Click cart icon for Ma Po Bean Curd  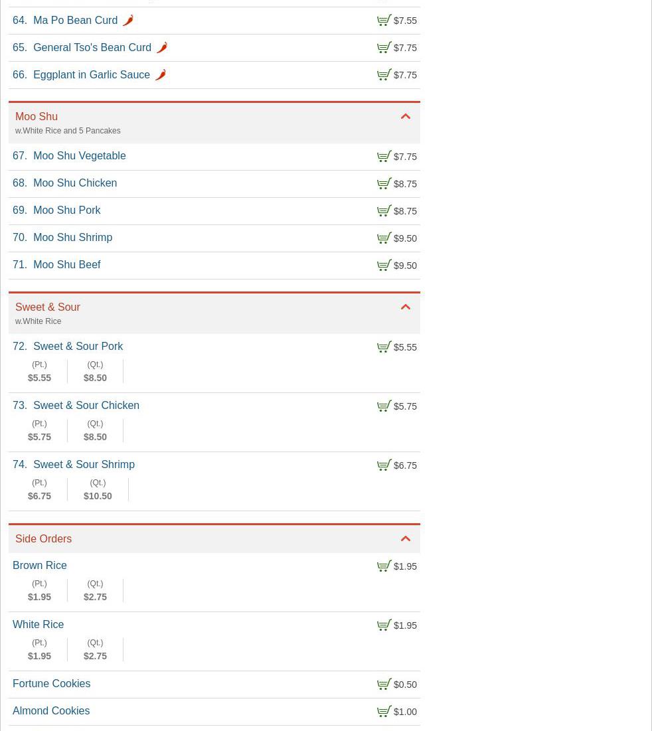pos(384,21)
